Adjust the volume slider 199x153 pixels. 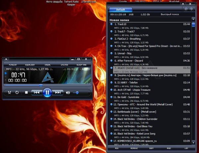pyautogui.click(x=80, y=93)
